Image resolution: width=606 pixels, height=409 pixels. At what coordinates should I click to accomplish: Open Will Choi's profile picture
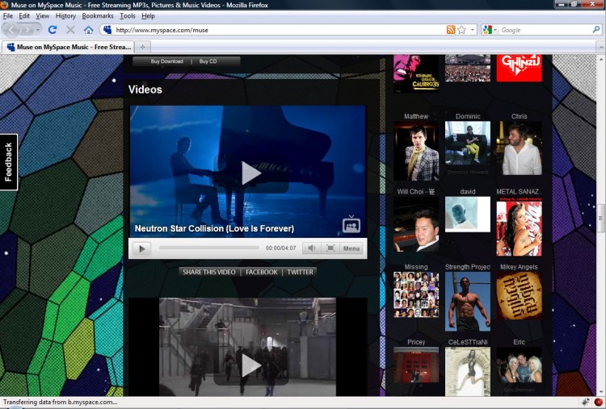point(416,224)
